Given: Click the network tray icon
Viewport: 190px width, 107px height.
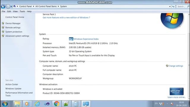Looking at the screenshot, I should (161, 104).
